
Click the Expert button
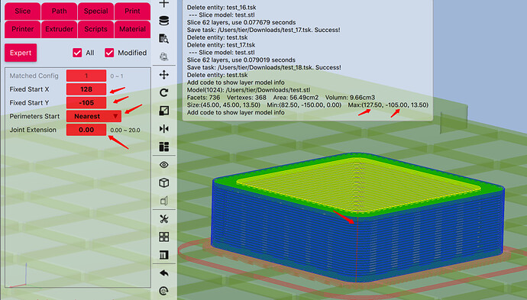pyautogui.click(x=21, y=53)
